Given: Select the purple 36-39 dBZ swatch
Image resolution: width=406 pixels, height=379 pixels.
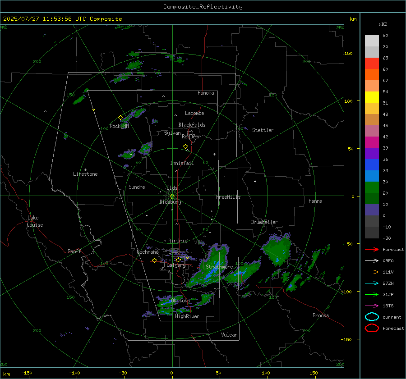Looking at the screenshot, I should click(x=372, y=154).
